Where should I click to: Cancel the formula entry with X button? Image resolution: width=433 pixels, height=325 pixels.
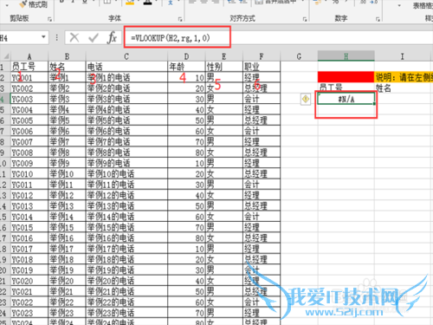pyautogui.click(x=74, y=38)
